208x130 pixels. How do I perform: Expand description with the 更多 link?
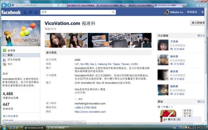coord(81,99)
